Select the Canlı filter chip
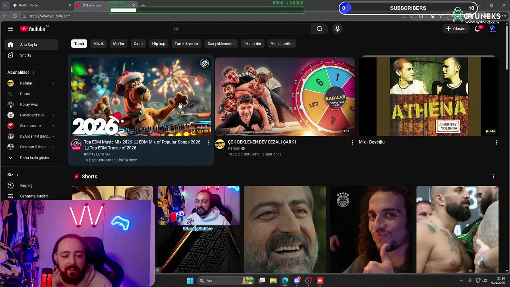The image size is (510, 287). (x=138, y=43)
